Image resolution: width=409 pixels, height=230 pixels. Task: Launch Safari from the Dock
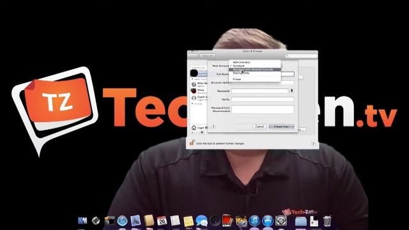pos(122,221)
